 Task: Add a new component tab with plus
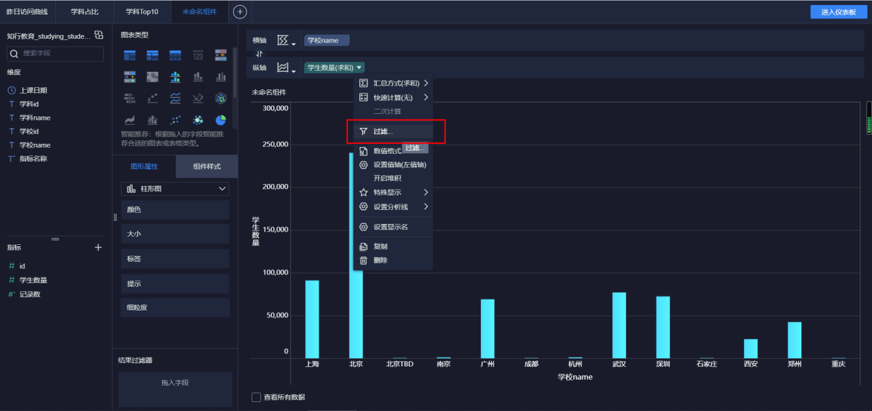pyautogui.click(x=239, y=11)
